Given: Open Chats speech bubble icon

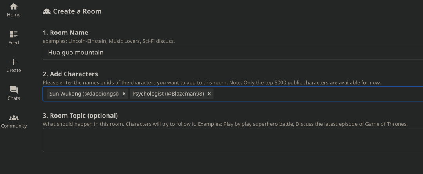Looking at the screenshot, I should pos(13,90).
